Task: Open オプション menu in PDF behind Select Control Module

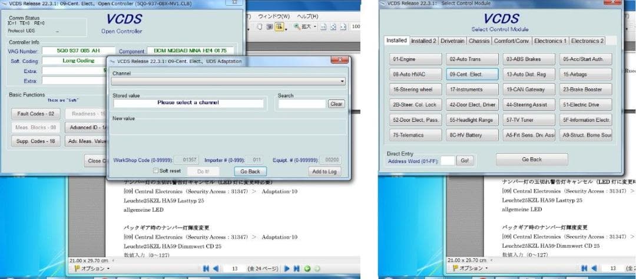Action: (471, 268)
